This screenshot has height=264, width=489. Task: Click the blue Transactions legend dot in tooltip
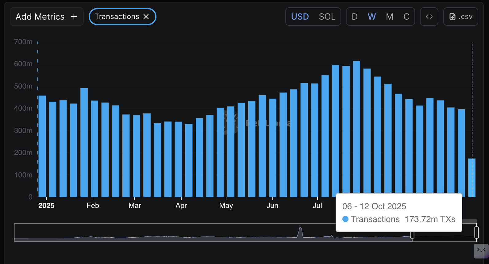click(x=345, y=219)
